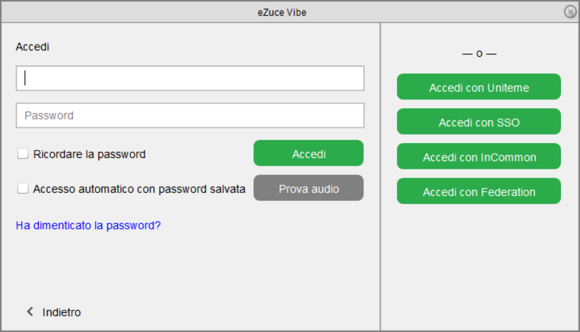Close the eZuce Vibe window
This screenshot has height=332, width=580.
[x=570, y=12]
